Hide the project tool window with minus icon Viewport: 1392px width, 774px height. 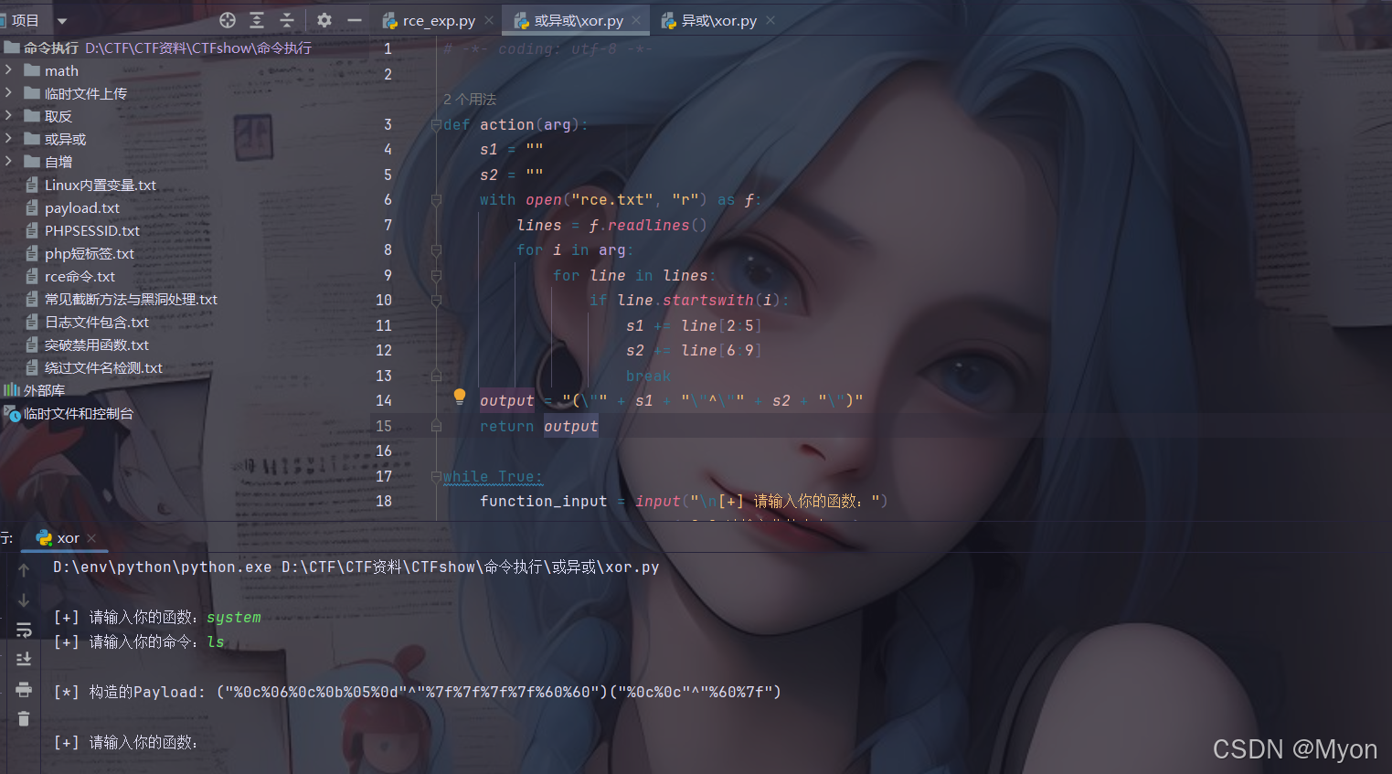pos(355,20)
